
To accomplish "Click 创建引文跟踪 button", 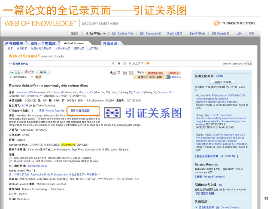I will click(222, 82).
